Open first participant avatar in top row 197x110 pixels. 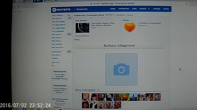coord(86,97)
